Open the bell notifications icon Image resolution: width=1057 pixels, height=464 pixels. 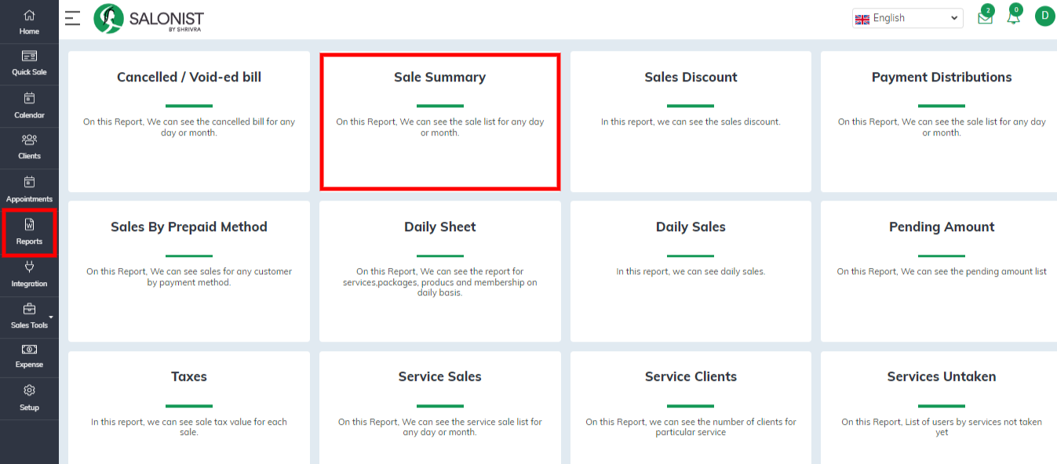coord(1014,17)
